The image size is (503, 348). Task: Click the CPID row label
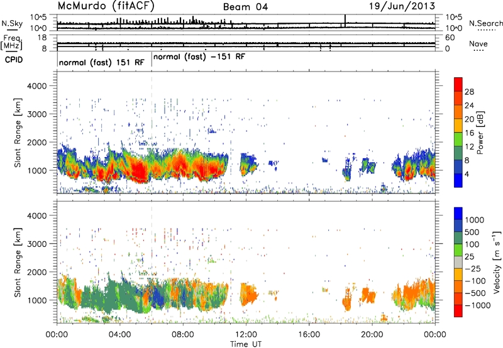pyautogui.click(x=14, y=60)
